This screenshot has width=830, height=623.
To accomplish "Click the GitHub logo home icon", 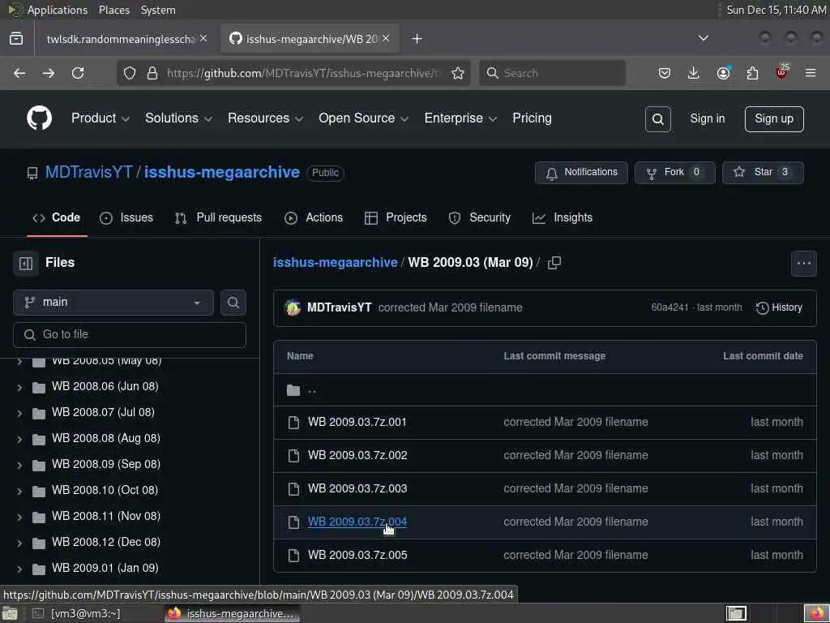I will [x=39, y=118].
